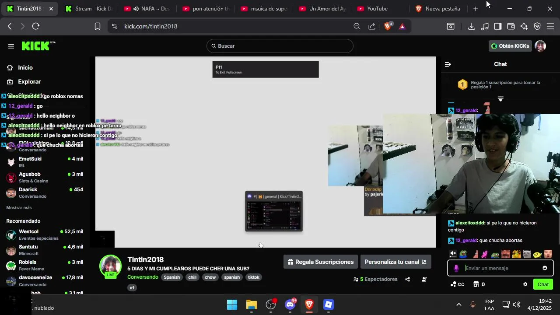Screen dimensions: 560x315
Task: Select the chow tag
Action: (210, 277)
